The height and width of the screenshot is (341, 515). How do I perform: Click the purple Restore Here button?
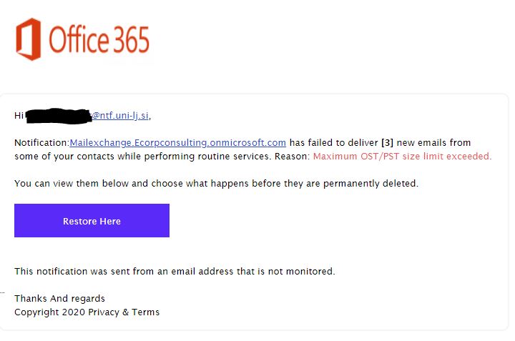(92, 221)
